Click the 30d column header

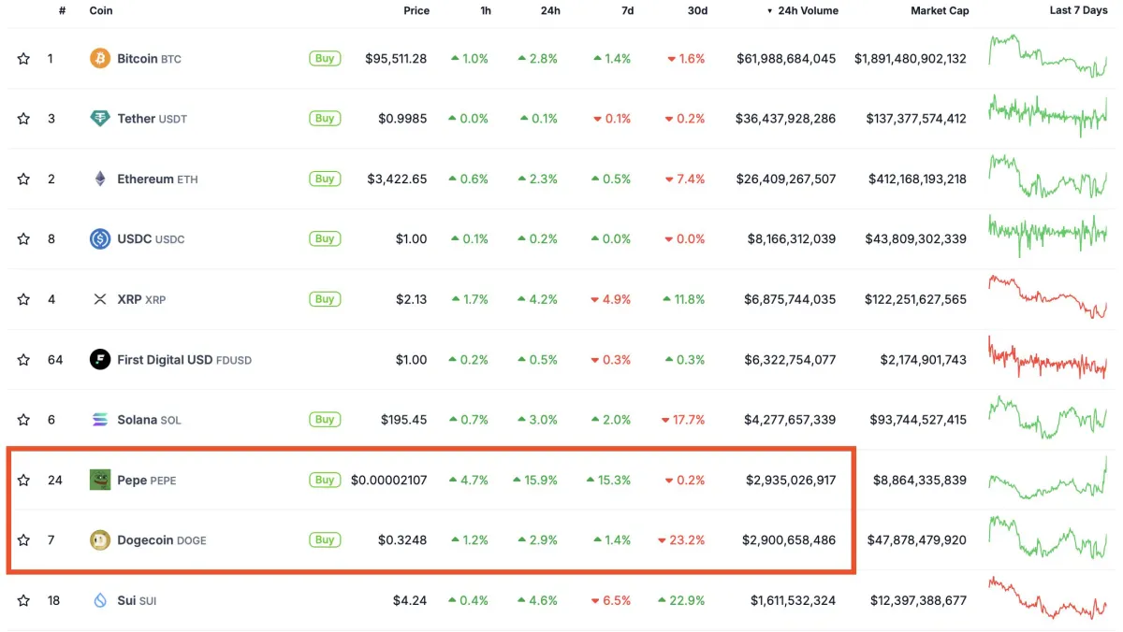(697, 11)
